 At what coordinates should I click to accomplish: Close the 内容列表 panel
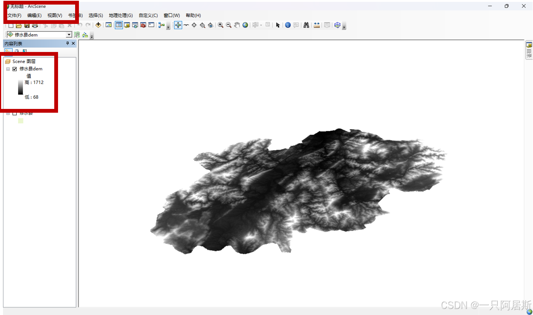pos(73,44)
